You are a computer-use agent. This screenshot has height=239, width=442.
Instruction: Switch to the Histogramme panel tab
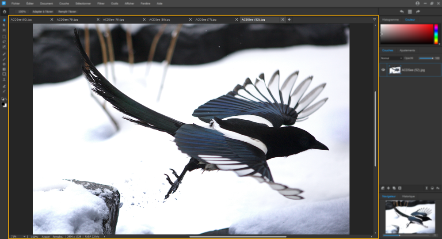[390, 20]
